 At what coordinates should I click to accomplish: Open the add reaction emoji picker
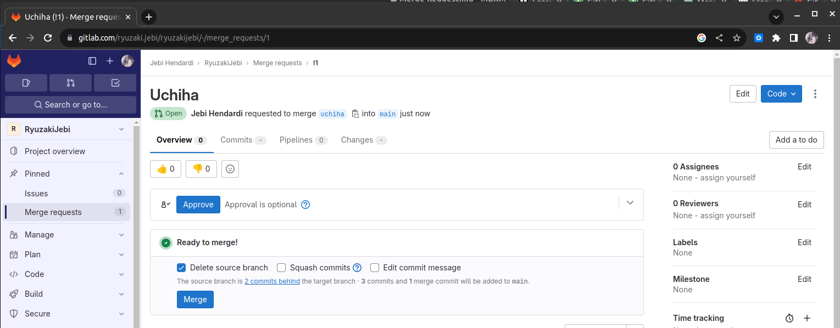(230, 169)
